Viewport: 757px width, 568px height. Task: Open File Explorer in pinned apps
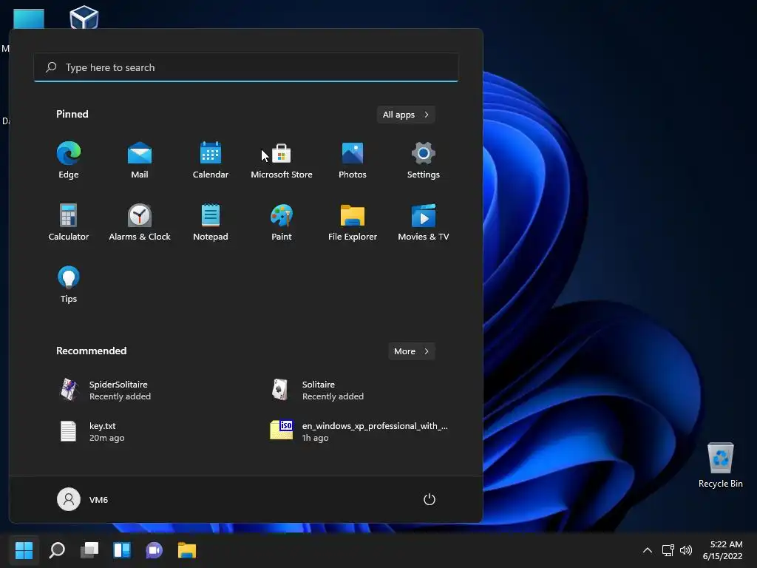pyautogui.click(x=353, y=223)
